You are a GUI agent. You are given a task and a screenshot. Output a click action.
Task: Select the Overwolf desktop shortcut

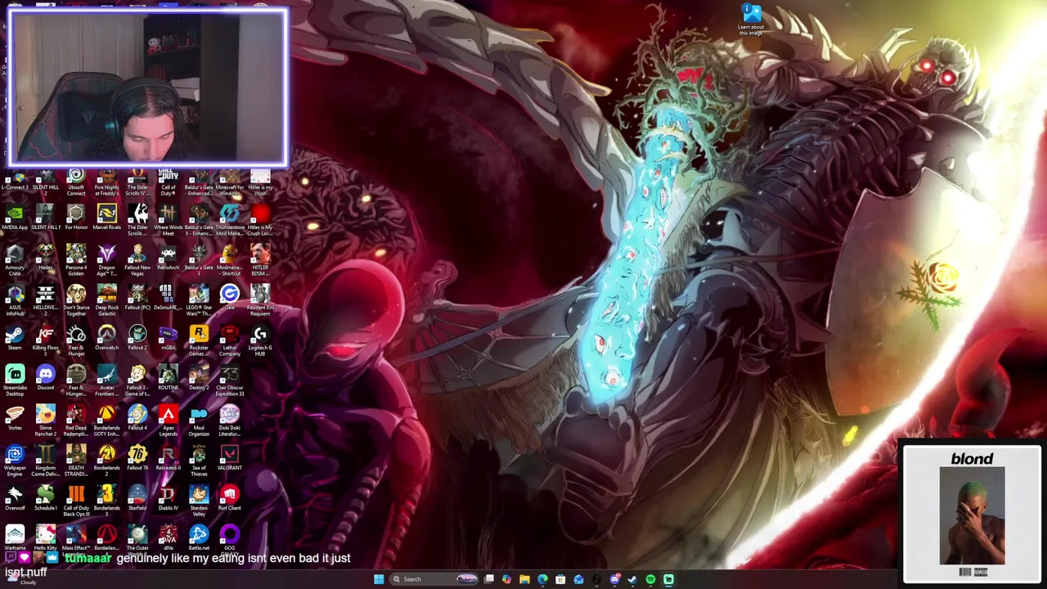15,499
